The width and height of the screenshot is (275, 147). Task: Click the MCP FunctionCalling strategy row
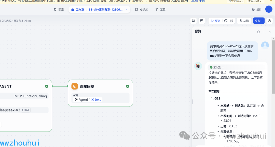(24, 96)
